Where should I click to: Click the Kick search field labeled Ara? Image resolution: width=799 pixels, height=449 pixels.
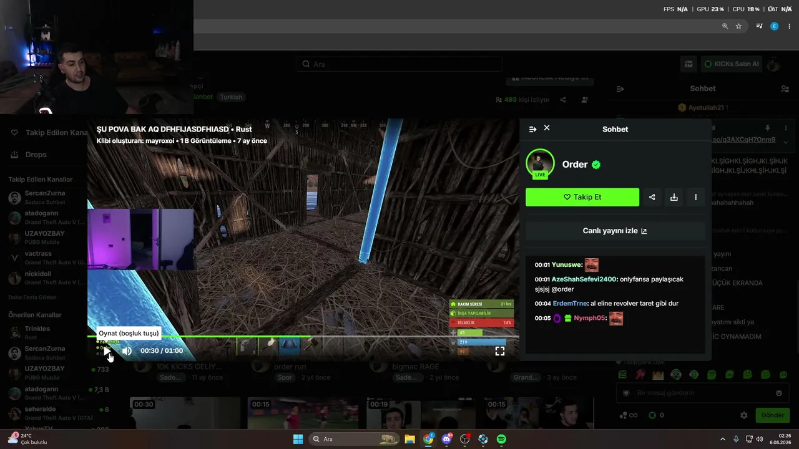[399, 64]
